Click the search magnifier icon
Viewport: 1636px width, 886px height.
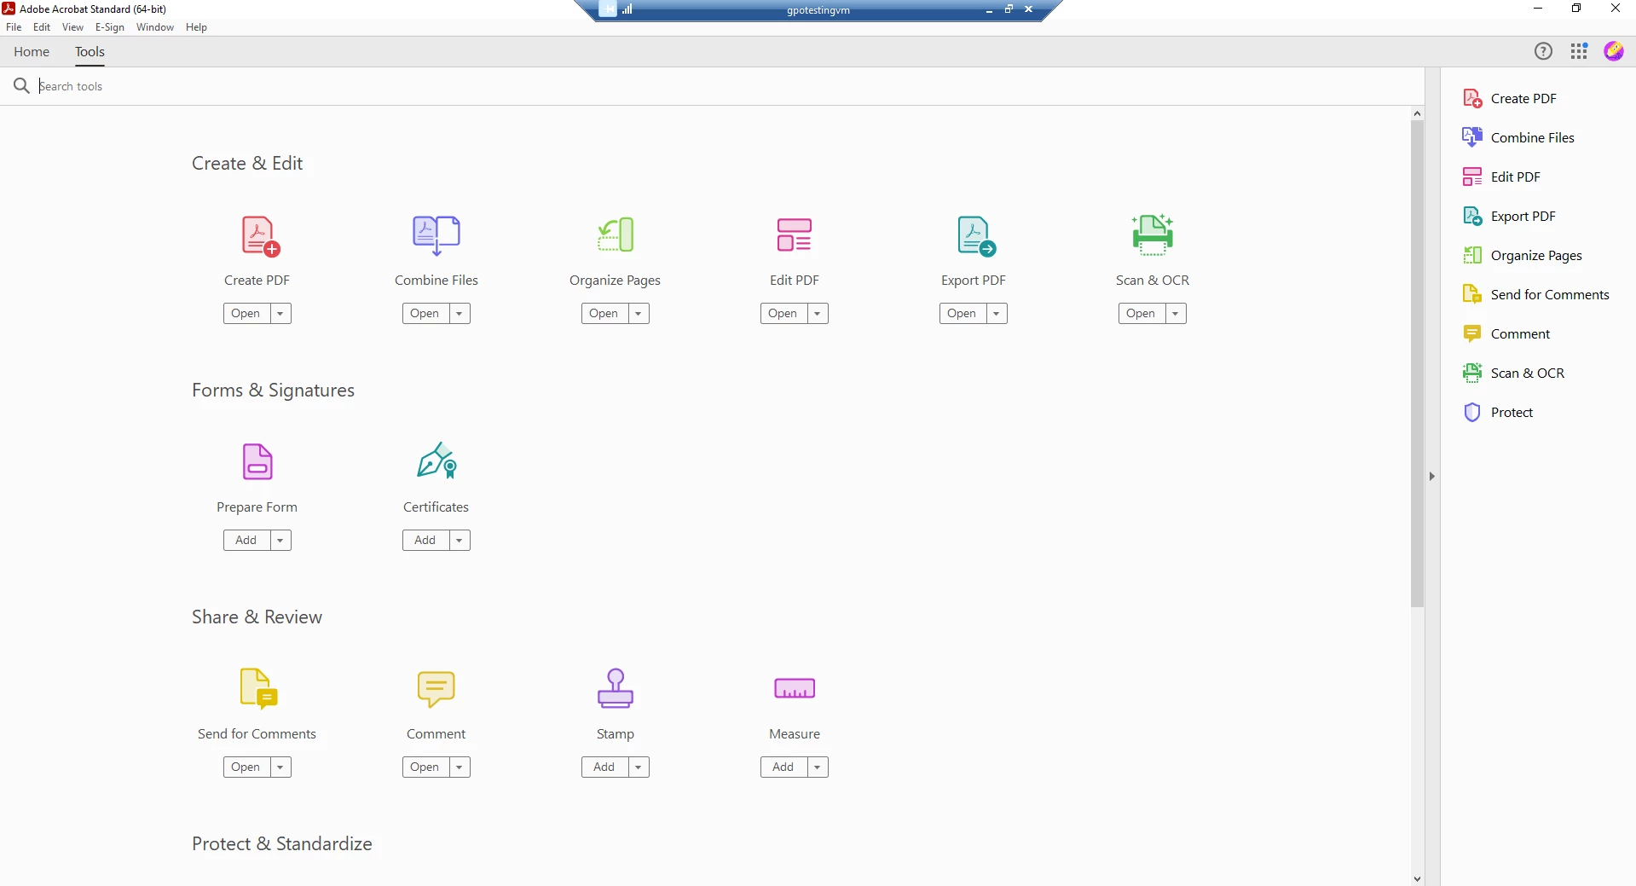click(21, 85)
